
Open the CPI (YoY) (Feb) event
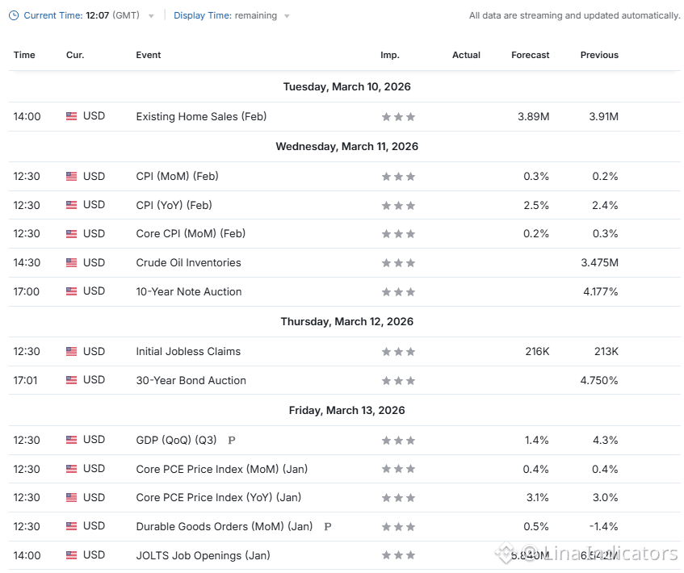[x=174, y=205]
